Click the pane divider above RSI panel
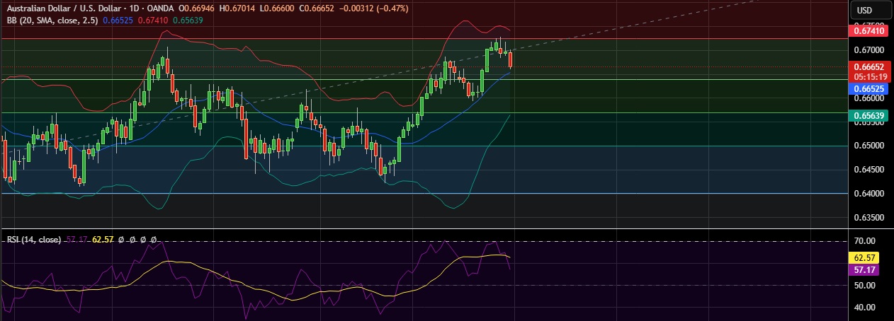The width and height of the screenshot is (894, 321). [425, 228]
